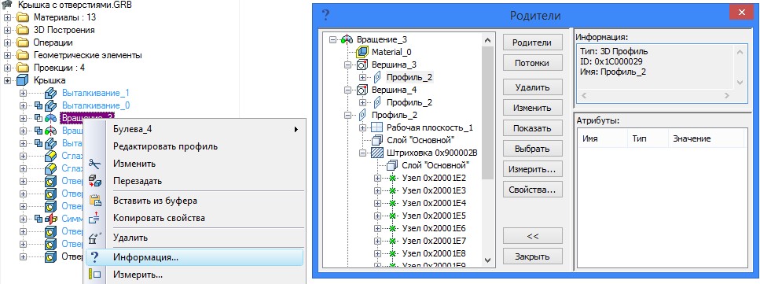
Task: Click the Выталкивание_0 extrusion icon
Action: 51,105
